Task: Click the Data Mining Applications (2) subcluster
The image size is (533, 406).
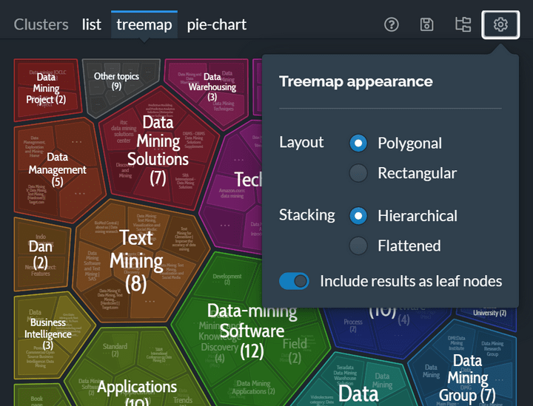Action: click(x=253, y=388)
